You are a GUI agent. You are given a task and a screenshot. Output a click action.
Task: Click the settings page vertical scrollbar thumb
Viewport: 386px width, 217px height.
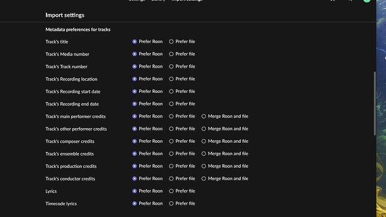coord(375,103)
